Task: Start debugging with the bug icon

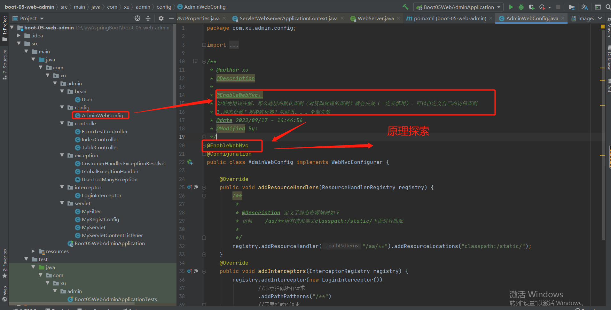Action: tap(521, 7)
